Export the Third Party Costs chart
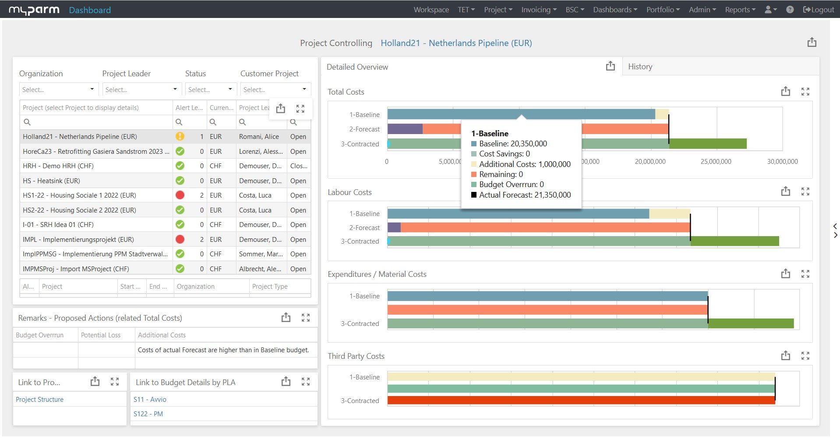Viewport: 840px width, 439px height. tap(785, 356)
